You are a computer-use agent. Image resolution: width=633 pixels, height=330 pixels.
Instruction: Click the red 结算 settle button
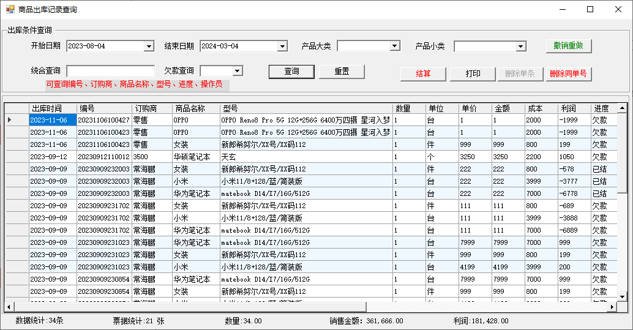pyautogui.click(x=423, y=73)
